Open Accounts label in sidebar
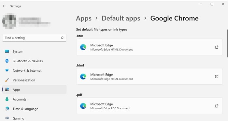228x121 pixels. click(x=20, y=99)
